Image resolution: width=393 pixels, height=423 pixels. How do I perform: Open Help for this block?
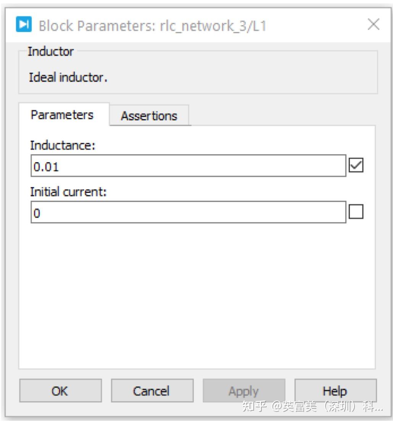click(335, 391)
